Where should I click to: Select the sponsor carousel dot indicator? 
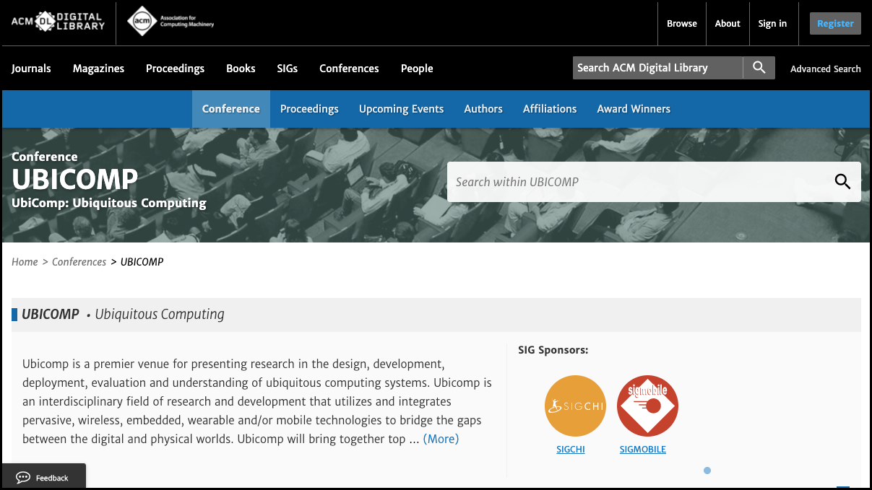[707, 471]
